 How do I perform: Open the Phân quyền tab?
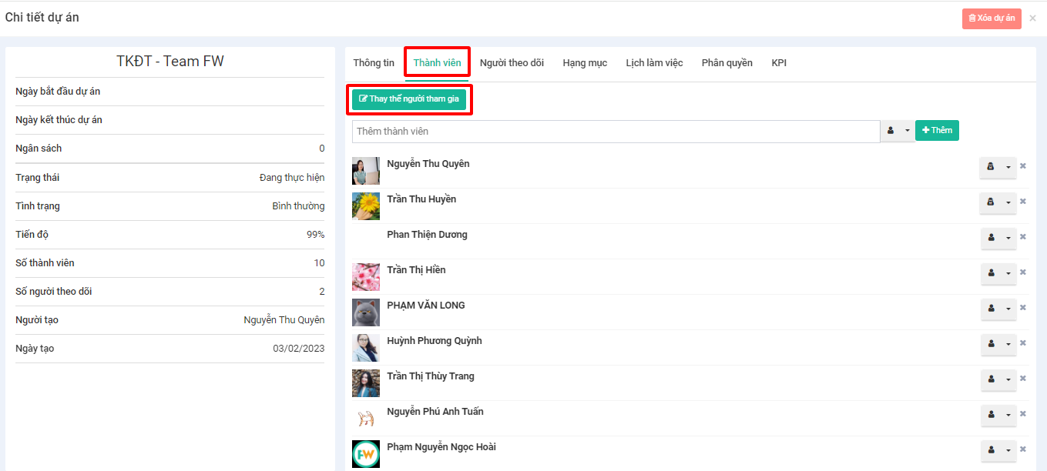click(x=727, y=63)
